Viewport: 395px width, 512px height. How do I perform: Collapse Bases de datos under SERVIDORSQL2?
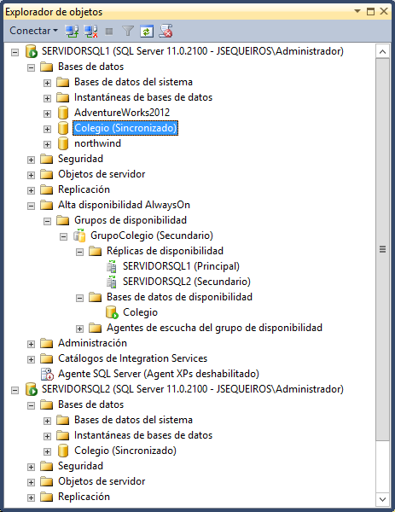click(31, 405)
